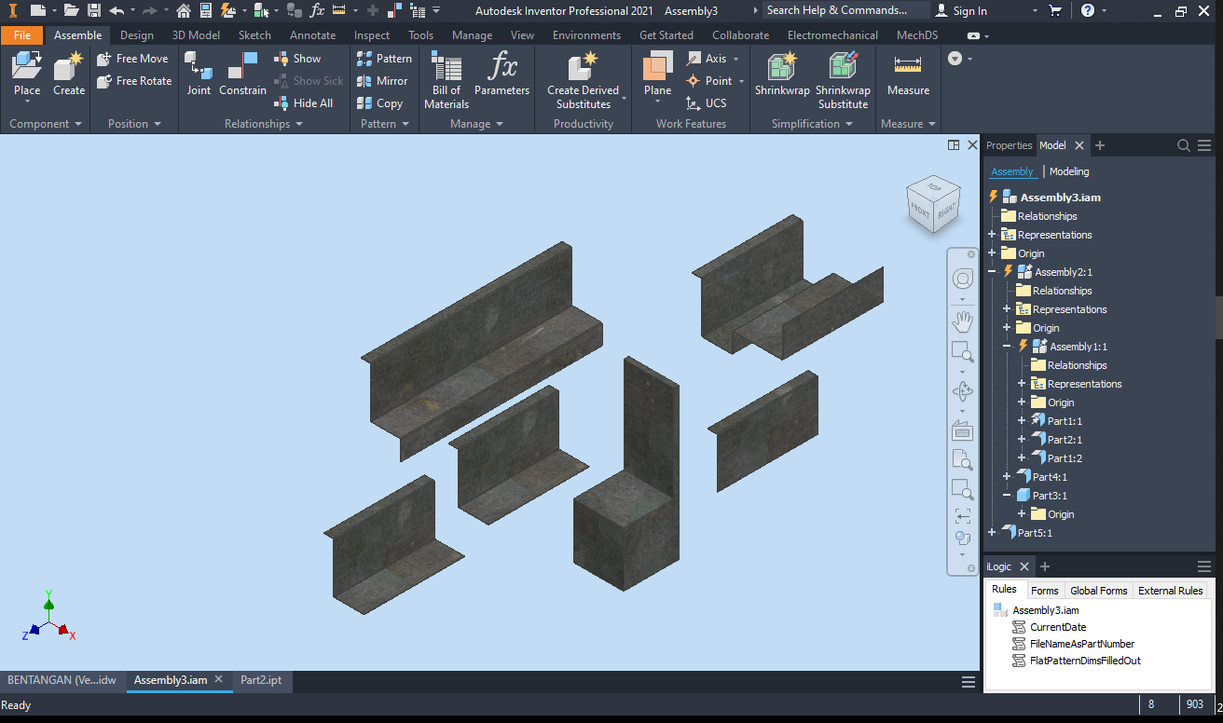This screenshot has height=723, width=1223.
Task: Switch to the 3D Model ribbon tab
Action: pyautogui.click(x=196, y=35)
